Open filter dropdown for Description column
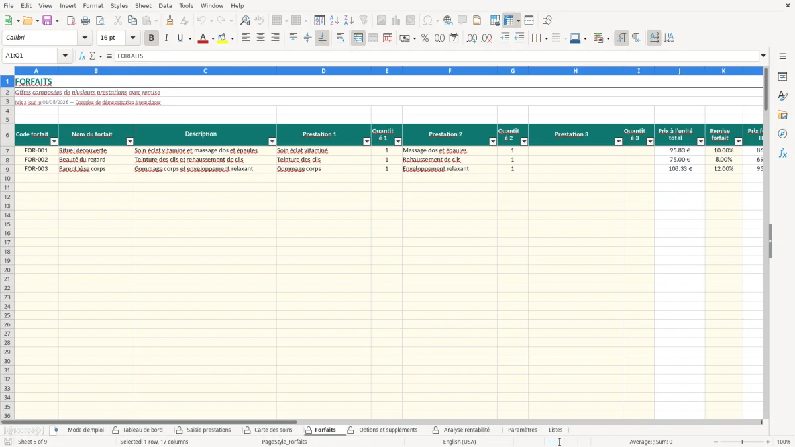The image size is (795, 447). point(272,142)
